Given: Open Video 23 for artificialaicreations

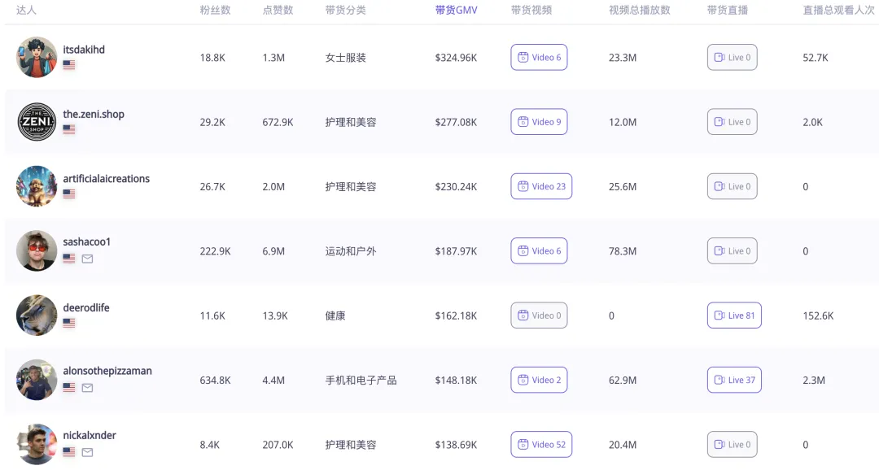Looking at the screenshot, I should click(541, 186).
